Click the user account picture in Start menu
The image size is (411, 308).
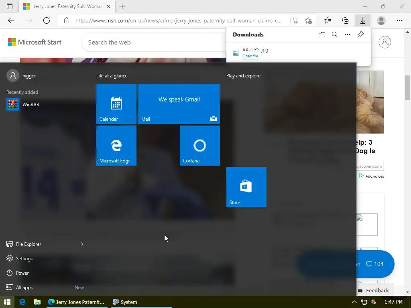pyautogui.click(x=12, y=76)
